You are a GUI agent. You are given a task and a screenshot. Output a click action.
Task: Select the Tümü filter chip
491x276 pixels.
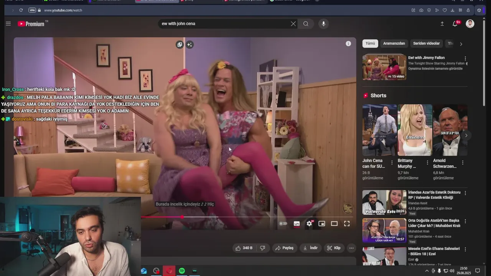point(370,44)
